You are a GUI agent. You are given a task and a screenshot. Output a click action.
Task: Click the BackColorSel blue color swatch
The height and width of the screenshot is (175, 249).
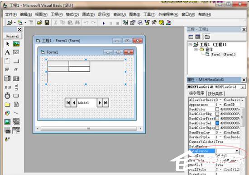[217, 123]
